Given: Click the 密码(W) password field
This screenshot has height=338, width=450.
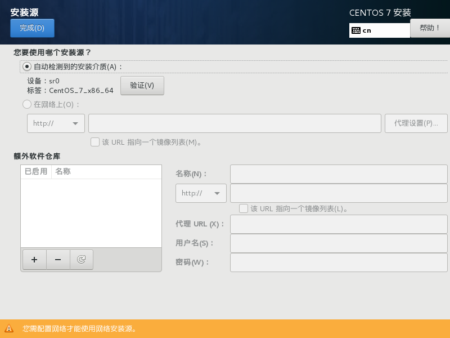Looking at the screenshot, I should tap(338, 262).
